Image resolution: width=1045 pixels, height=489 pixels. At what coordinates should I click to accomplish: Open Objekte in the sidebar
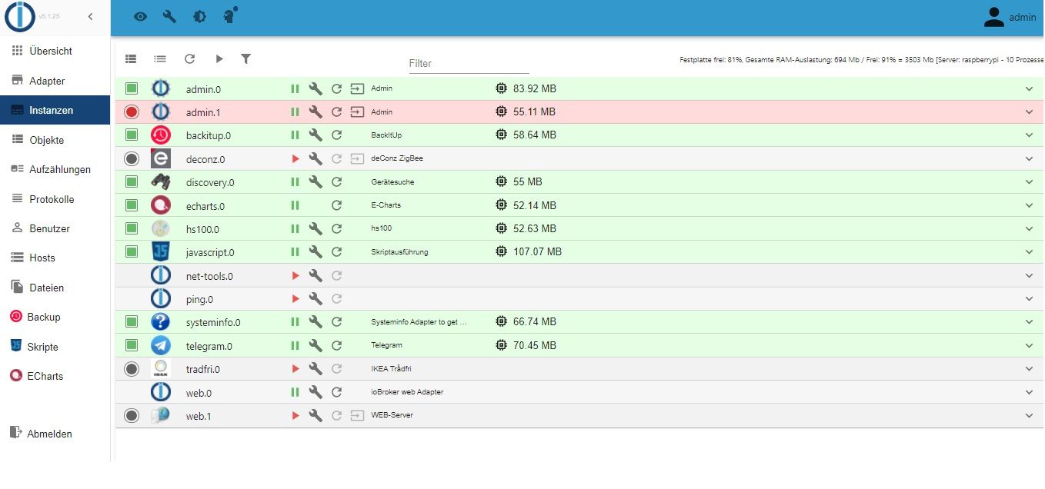pyautogui.click(x=46, y=140)
